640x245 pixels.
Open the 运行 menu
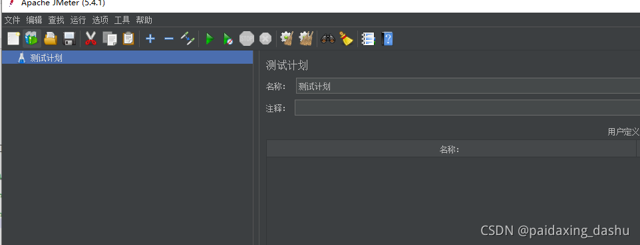tap(78, 20)
